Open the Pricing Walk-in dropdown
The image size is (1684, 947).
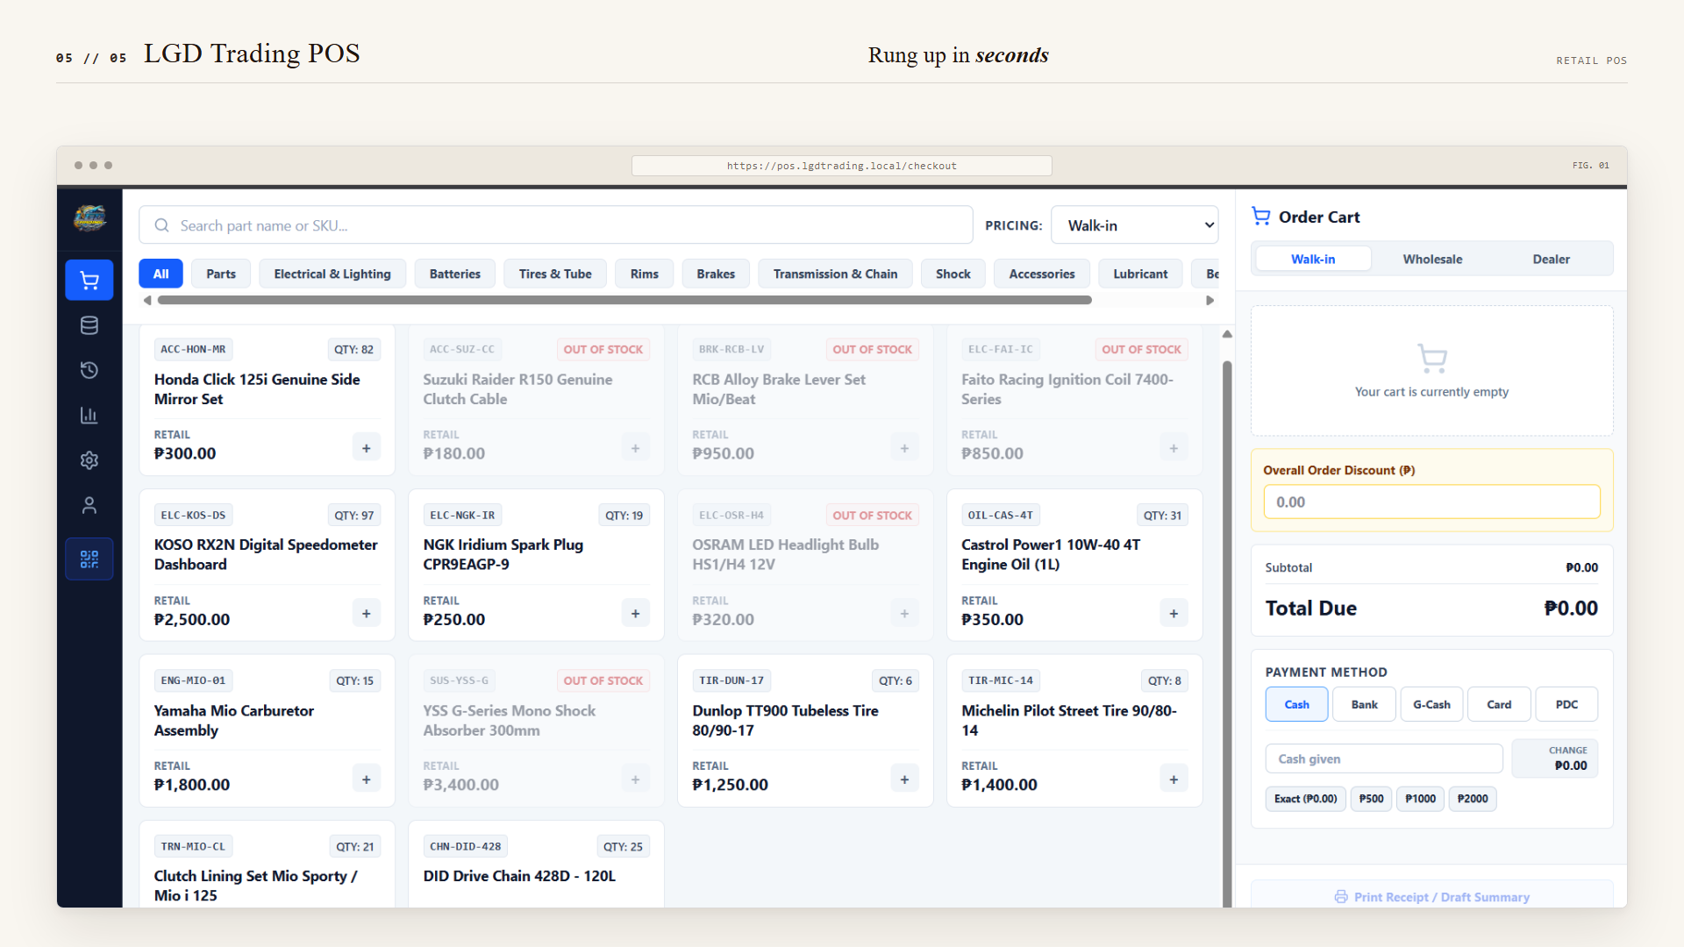pos(1134,225)
